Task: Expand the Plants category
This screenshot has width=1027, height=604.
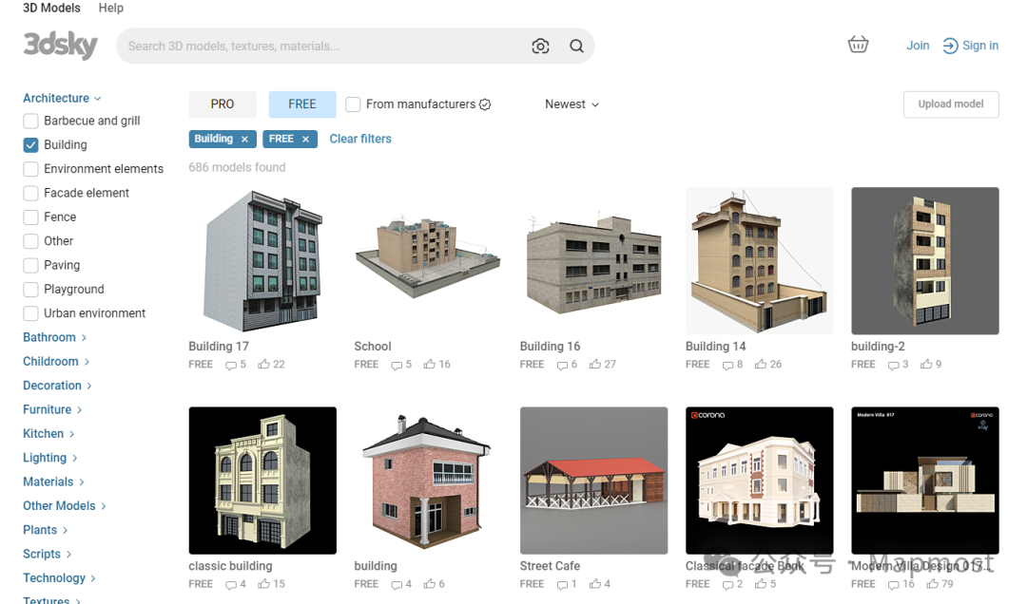Action: coord(46,530)
